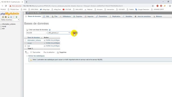Check the test database row checkbox
The image size is (172, 97).
[x=26, y=46]
